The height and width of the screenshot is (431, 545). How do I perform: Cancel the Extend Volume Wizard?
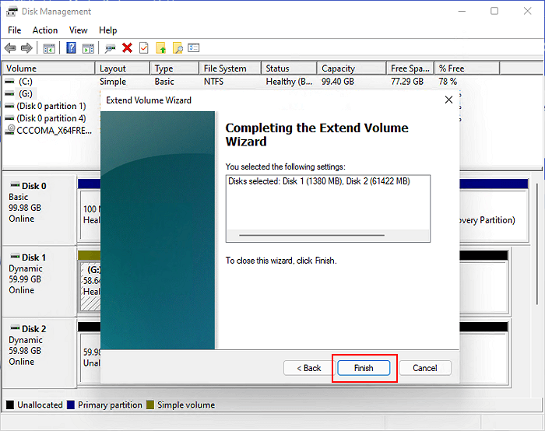coord(424,368)
